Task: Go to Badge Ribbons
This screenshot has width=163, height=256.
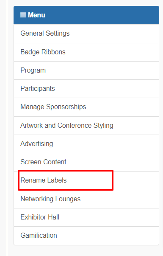Action: point(86,52)
